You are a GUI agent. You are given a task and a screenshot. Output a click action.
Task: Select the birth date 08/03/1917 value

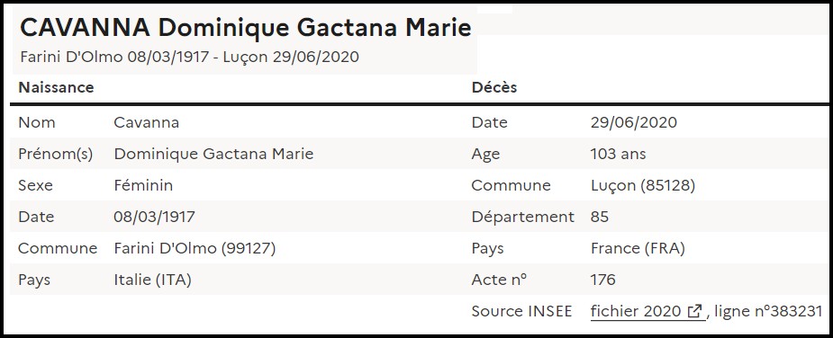point(154,217)
